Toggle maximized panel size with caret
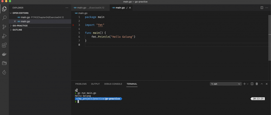This screenshot has width=271, height=115. (x=262, y=84)
